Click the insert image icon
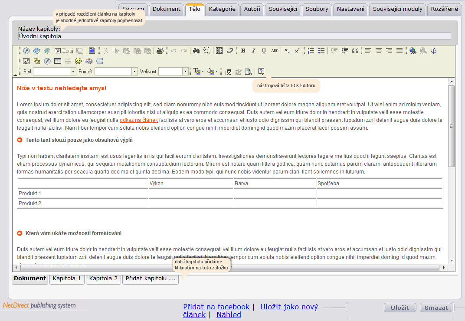The image size is (465, 321). [26, 61]
